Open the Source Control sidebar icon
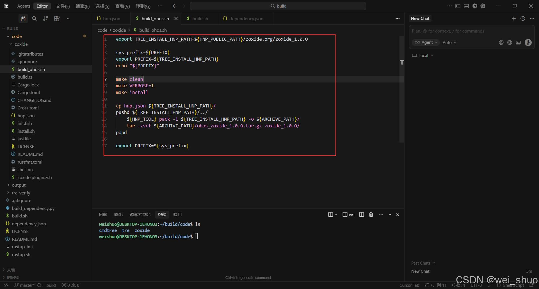 (45, 19)
